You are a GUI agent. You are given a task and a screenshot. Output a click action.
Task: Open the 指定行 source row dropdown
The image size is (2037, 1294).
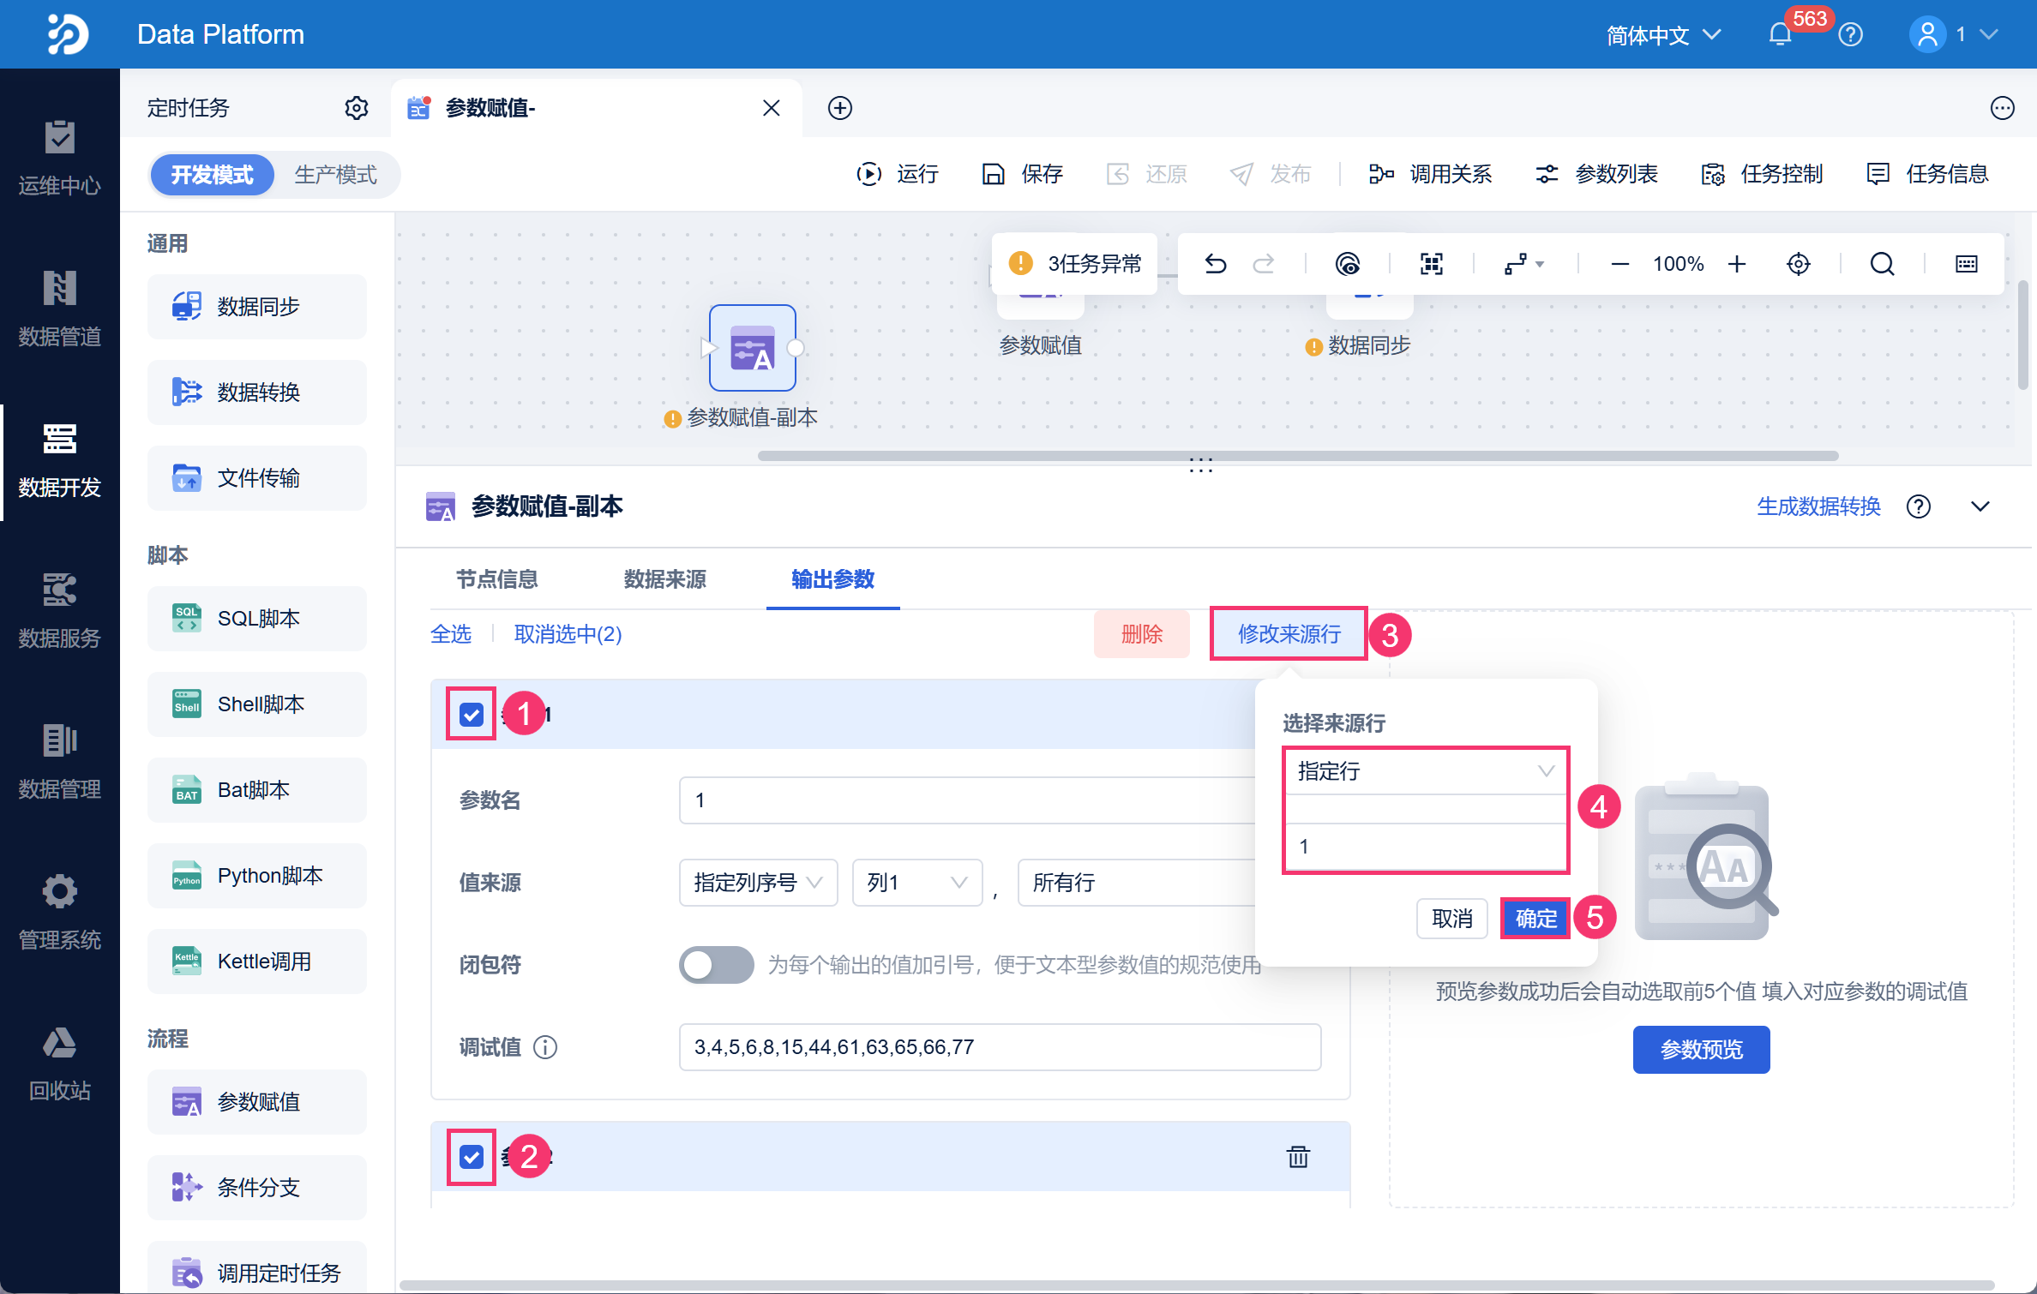[1426, 771]
